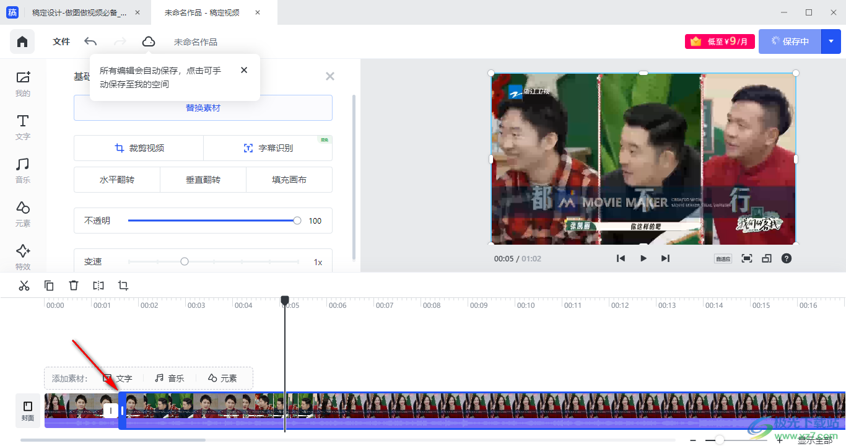Edit the 未命名作品 title field

[196, 42]
